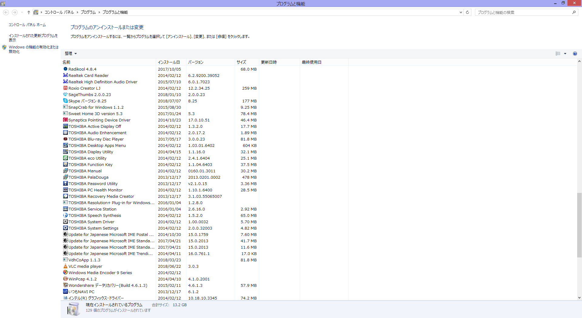The image size is (582, 318).
Task: Open コントロール パネル ホーム link
Action: [x=27, y=25]
